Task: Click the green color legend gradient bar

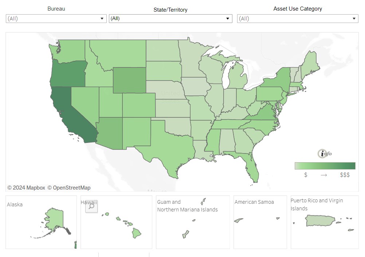Action: 325,166
